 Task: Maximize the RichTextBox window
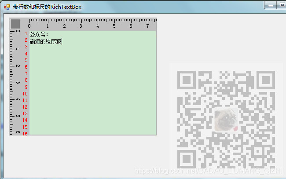(282, 5)
